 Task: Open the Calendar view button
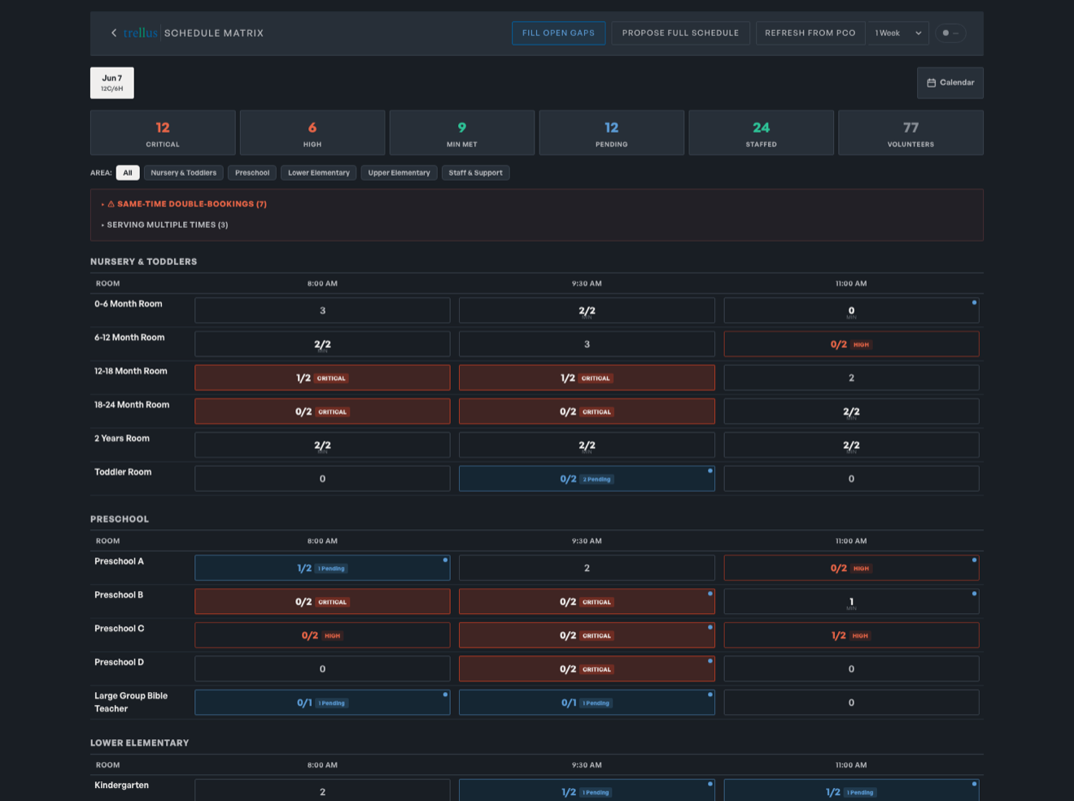click(950, 83)
